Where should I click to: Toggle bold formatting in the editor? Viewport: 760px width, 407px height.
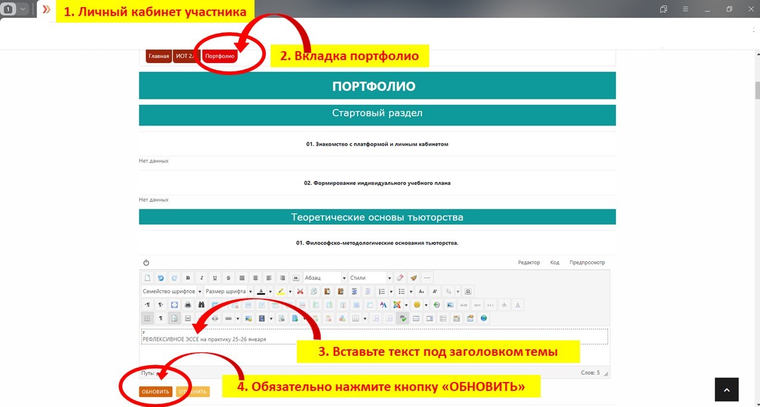pos(188,278)
